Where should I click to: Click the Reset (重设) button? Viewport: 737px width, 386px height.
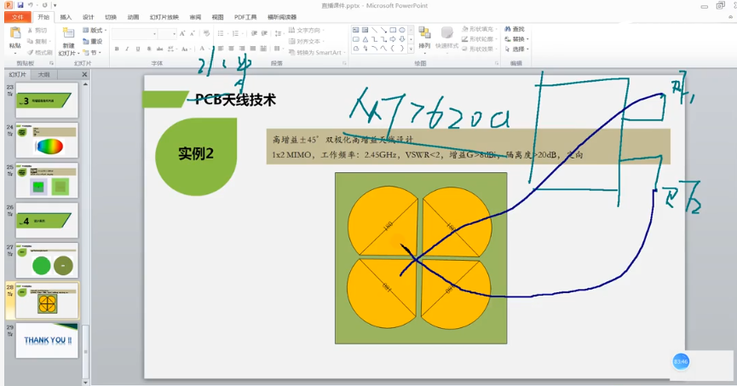pos(93,42)
